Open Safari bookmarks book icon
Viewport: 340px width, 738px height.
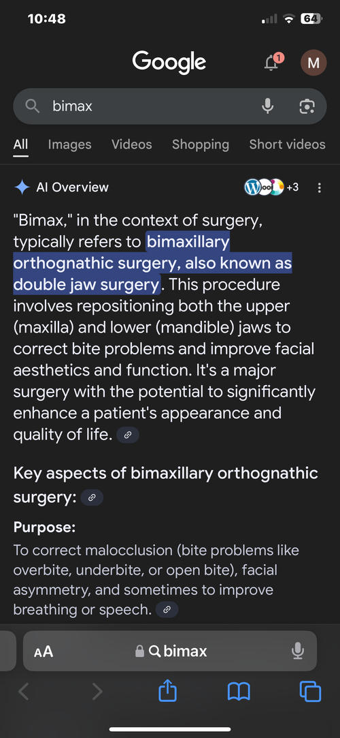click(239, 692)
